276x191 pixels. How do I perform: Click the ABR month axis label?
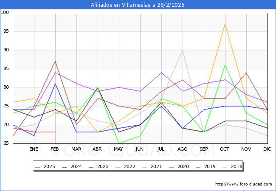click(97, 149)
